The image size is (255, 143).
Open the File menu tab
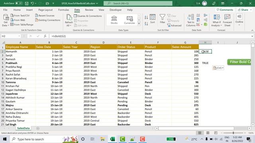coord(5,10)
